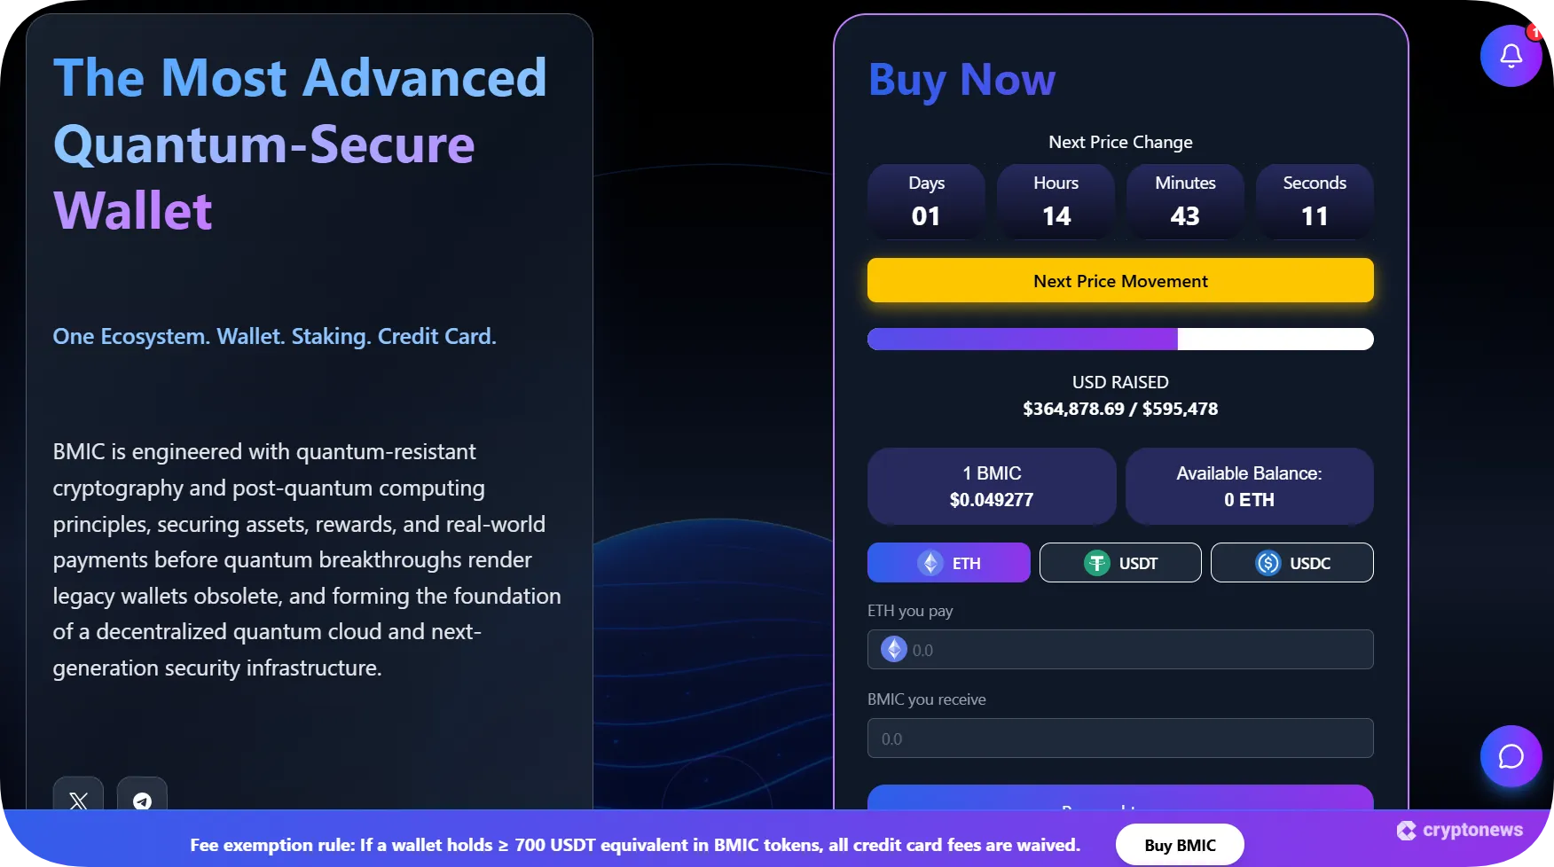
Task: Open the 1 BMIC price panel
Action: click(x=991, y=486)
